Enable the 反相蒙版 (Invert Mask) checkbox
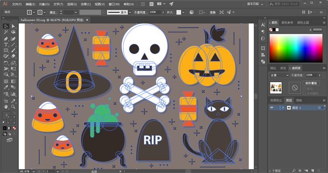 (x=304, y=94)
